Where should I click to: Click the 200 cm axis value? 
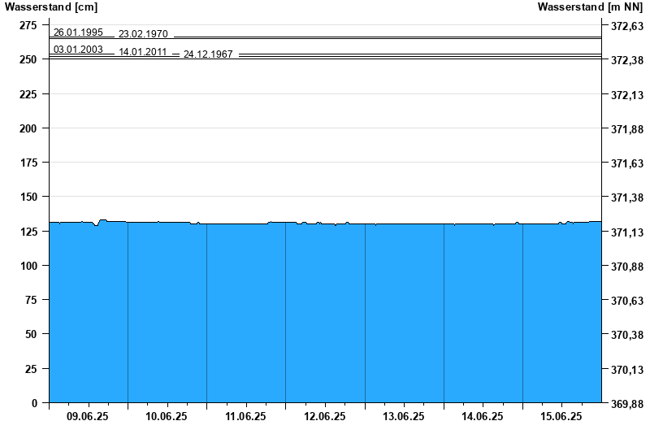click(x=28, y=128)
